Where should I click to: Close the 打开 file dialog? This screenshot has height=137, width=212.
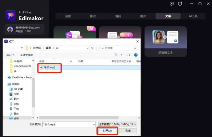click(137, 41)
